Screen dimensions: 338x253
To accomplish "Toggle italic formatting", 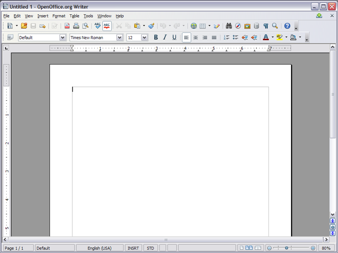I will [165, 37].
